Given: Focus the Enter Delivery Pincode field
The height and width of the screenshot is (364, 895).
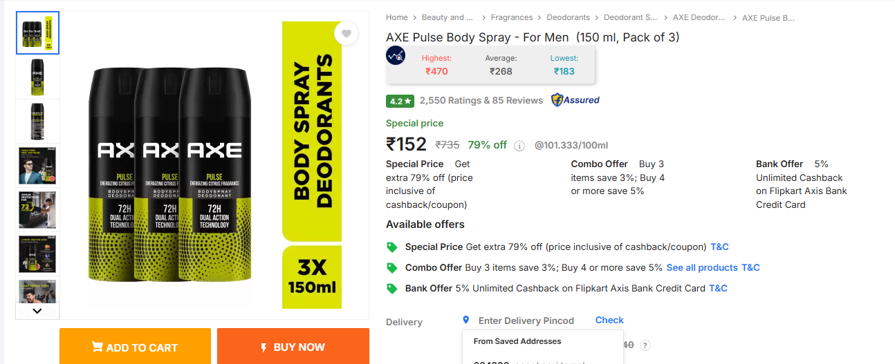Looking at the screenshot, I should point(526,321).
